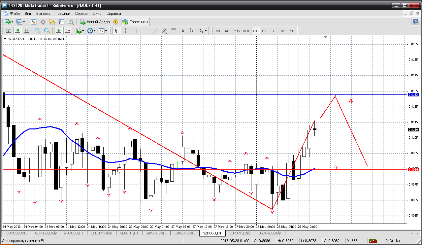Viewport: 422px width, 245px height.
Task: Expand the Arrows tool dropdown arrow
Action: click(x=206, y=31)
